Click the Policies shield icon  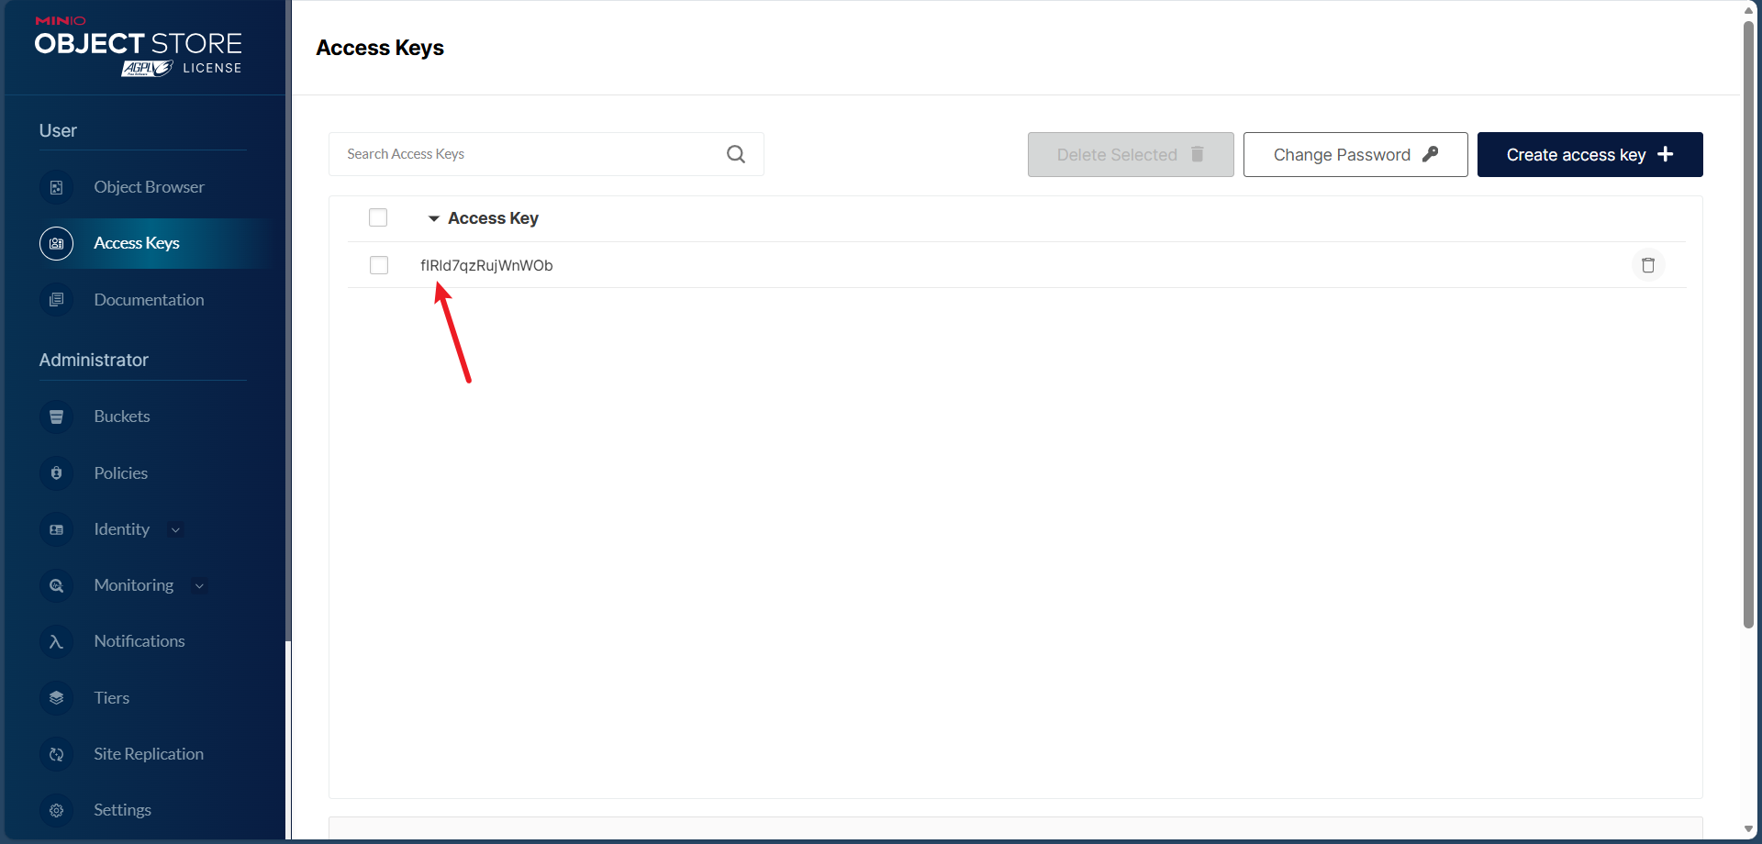pyautogui.click(x=56, y=473)
